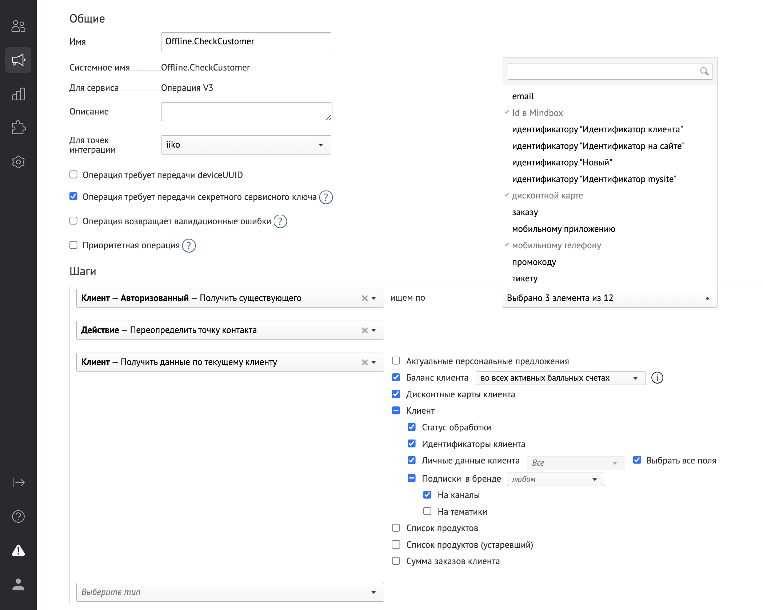763x610 pixels.
Task: Uncheck 'На каналы' subscription checkbox
Action: (427, 495)
